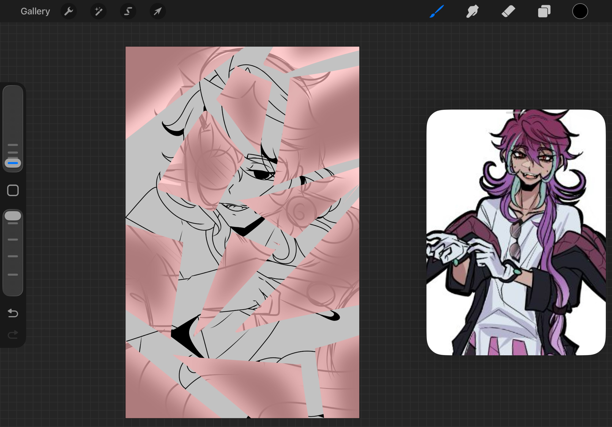
Task: Select the Brush tool
Action: pos(437,12)
